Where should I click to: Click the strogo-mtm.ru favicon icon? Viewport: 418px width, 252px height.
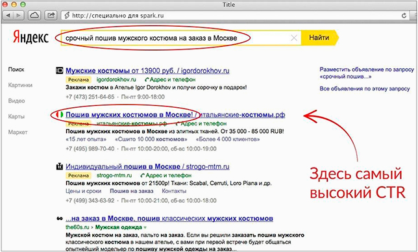(60, 167)
